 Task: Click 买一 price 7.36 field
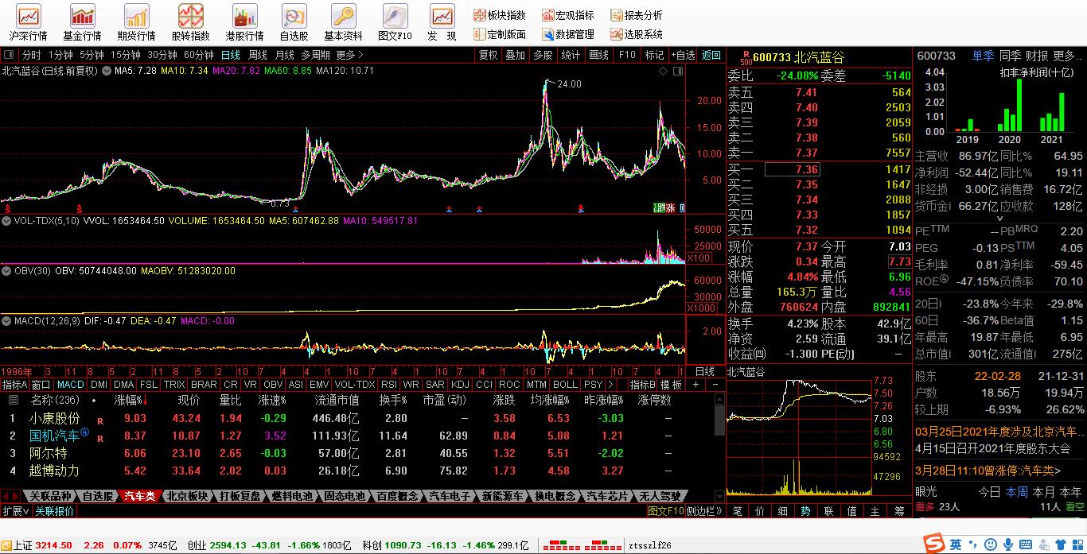point(792,169)
